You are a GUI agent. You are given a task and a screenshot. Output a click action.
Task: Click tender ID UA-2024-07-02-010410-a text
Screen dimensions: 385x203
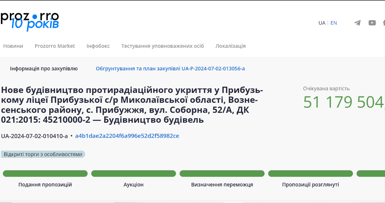(34, 136)
